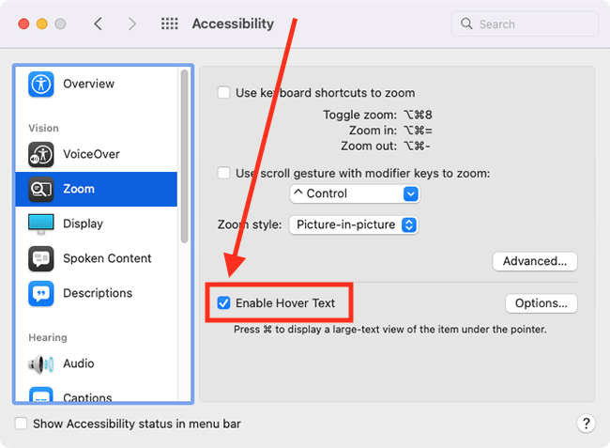Screen dimensions: 610x448
Task: Check Show Accessibility status in menu bar
Action: point(21,424)
